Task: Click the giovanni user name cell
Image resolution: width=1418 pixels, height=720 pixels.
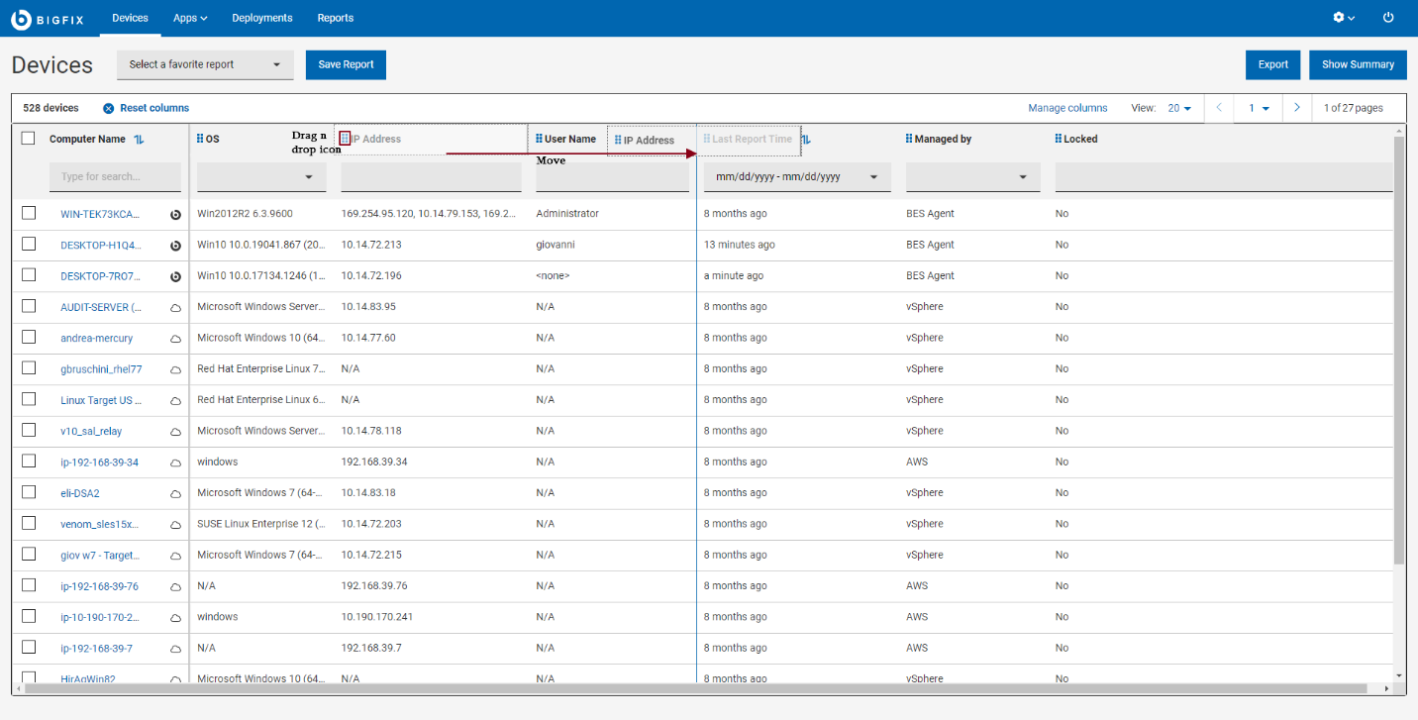Action: pos(555,245)
